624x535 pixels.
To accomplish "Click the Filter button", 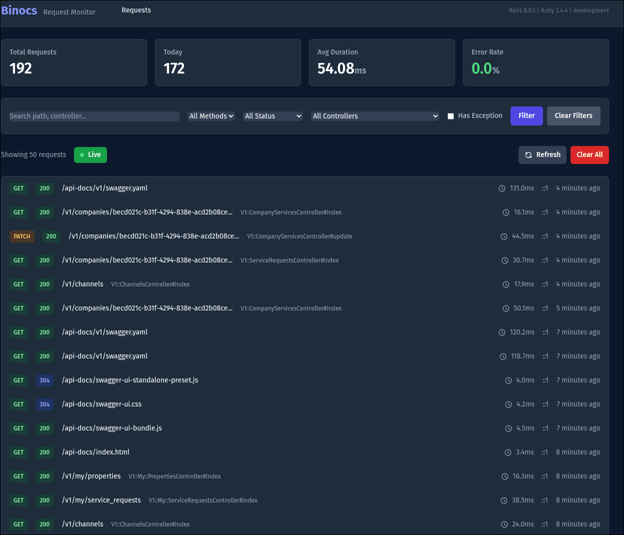I will pyautogui.click(x=526, y=115).
